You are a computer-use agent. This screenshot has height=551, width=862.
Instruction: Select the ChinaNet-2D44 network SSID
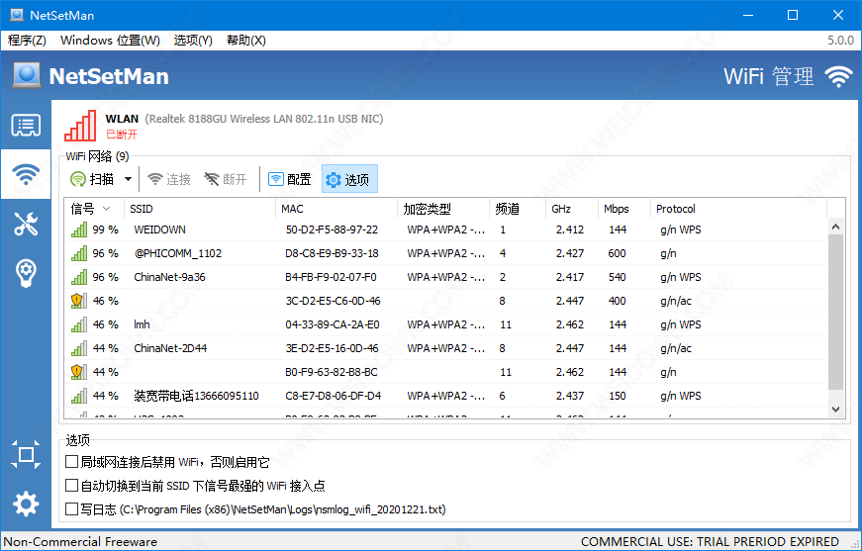point(170,348)
